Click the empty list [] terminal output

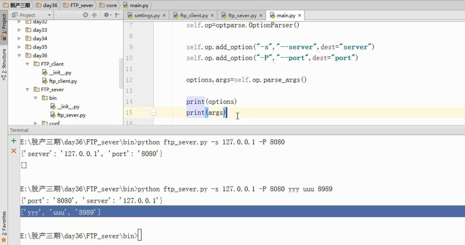[x=24, y=165]
